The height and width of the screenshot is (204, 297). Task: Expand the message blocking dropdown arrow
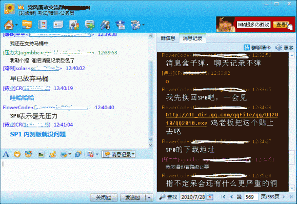click(97, 154)
